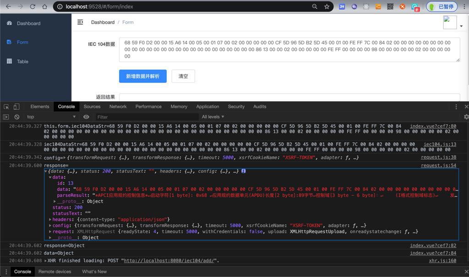The width and height of the screenshot is (469, 277).
Task: Switch to the Performance tab
Action: tap(148, 107)
